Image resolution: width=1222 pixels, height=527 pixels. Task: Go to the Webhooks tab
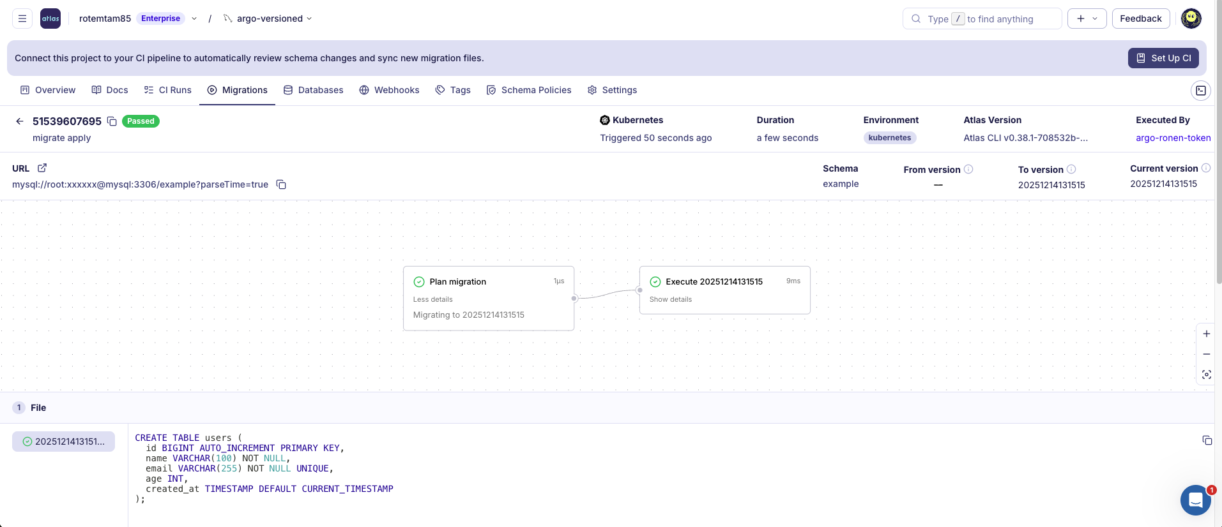(389, 90)
